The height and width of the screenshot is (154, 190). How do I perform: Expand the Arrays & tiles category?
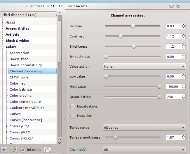[2, 28]
